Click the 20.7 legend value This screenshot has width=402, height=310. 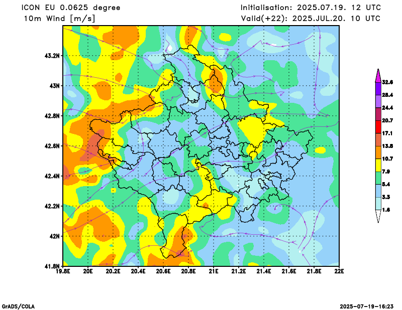pyautogui.click(x=387, y=120)
